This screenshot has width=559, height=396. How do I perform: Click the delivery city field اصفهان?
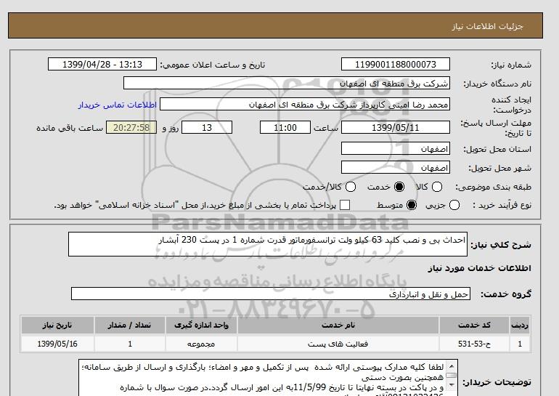pos(396,167)
